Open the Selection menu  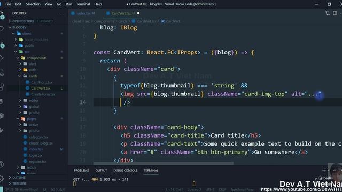[x=33, y=4]
